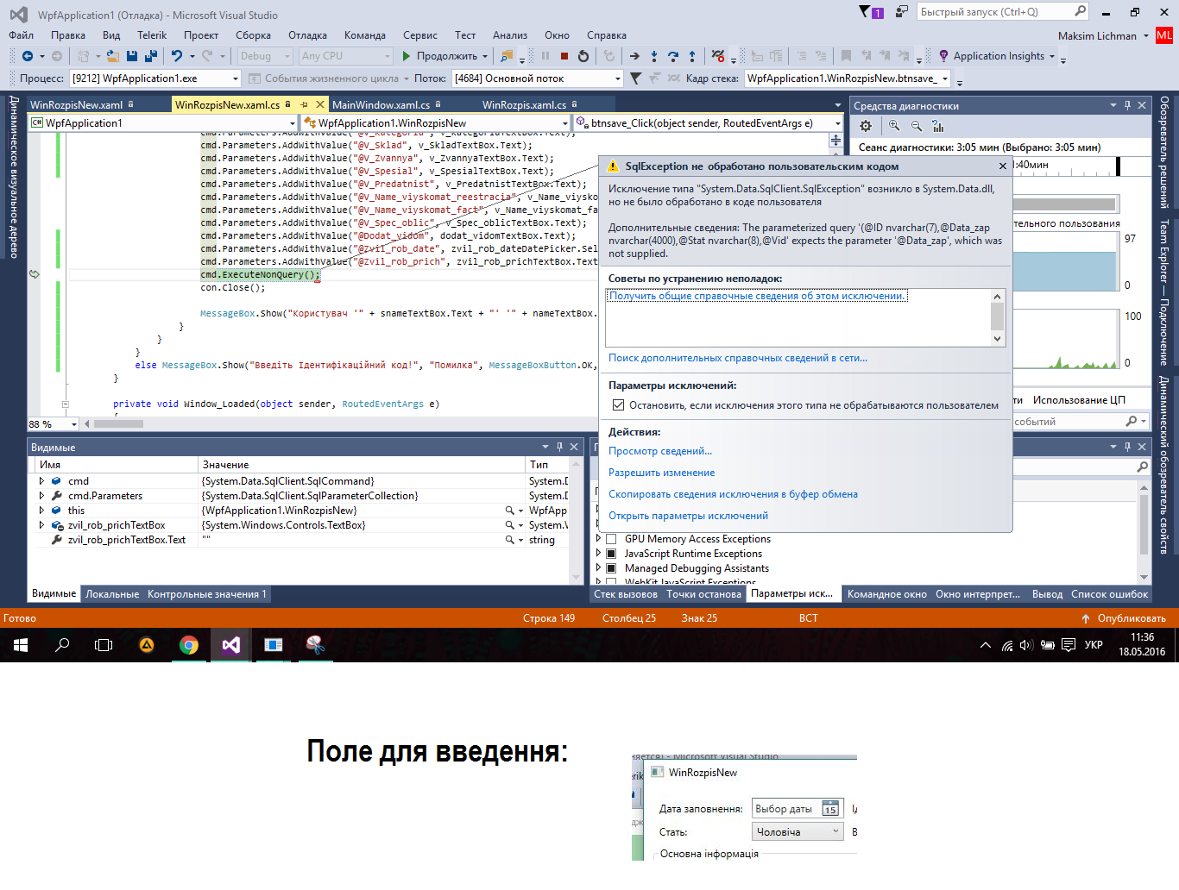Screen dimensions: 1179x890
Task: Expand the Managed Debugging Assistants node
Action: click(x=598, y=568)
